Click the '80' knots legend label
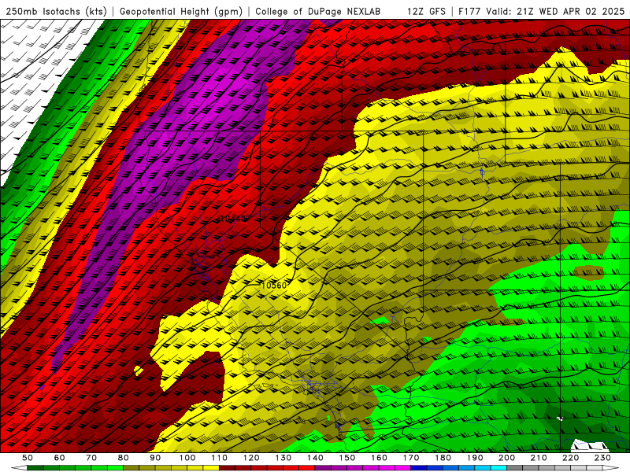This screenshot has height=472, width=630. [124, 458]
